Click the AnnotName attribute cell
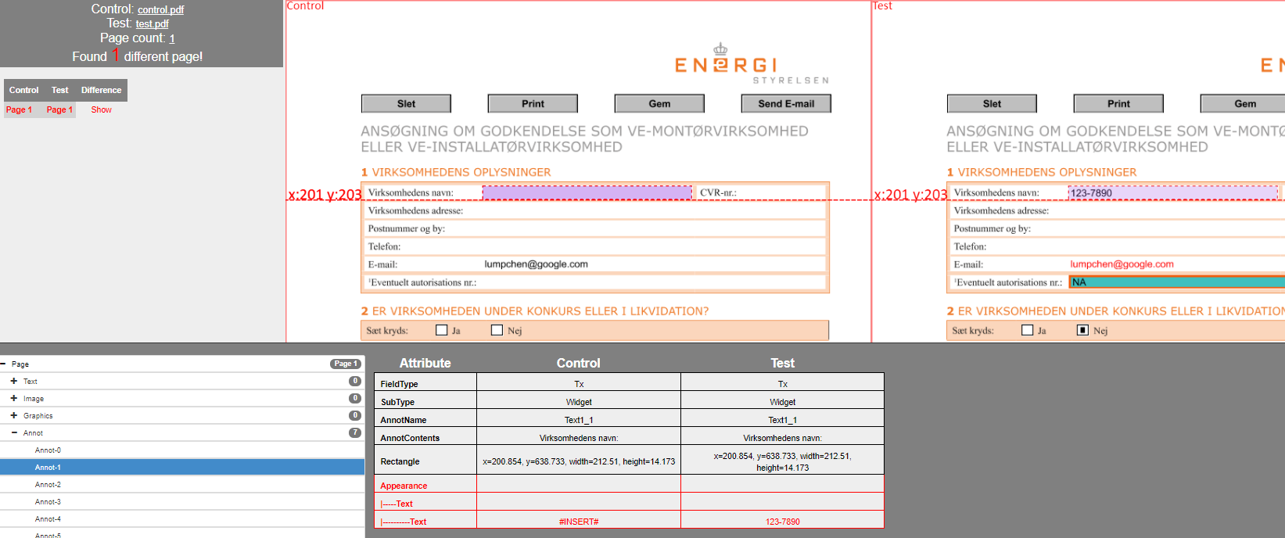 click(x=425, y=420)
